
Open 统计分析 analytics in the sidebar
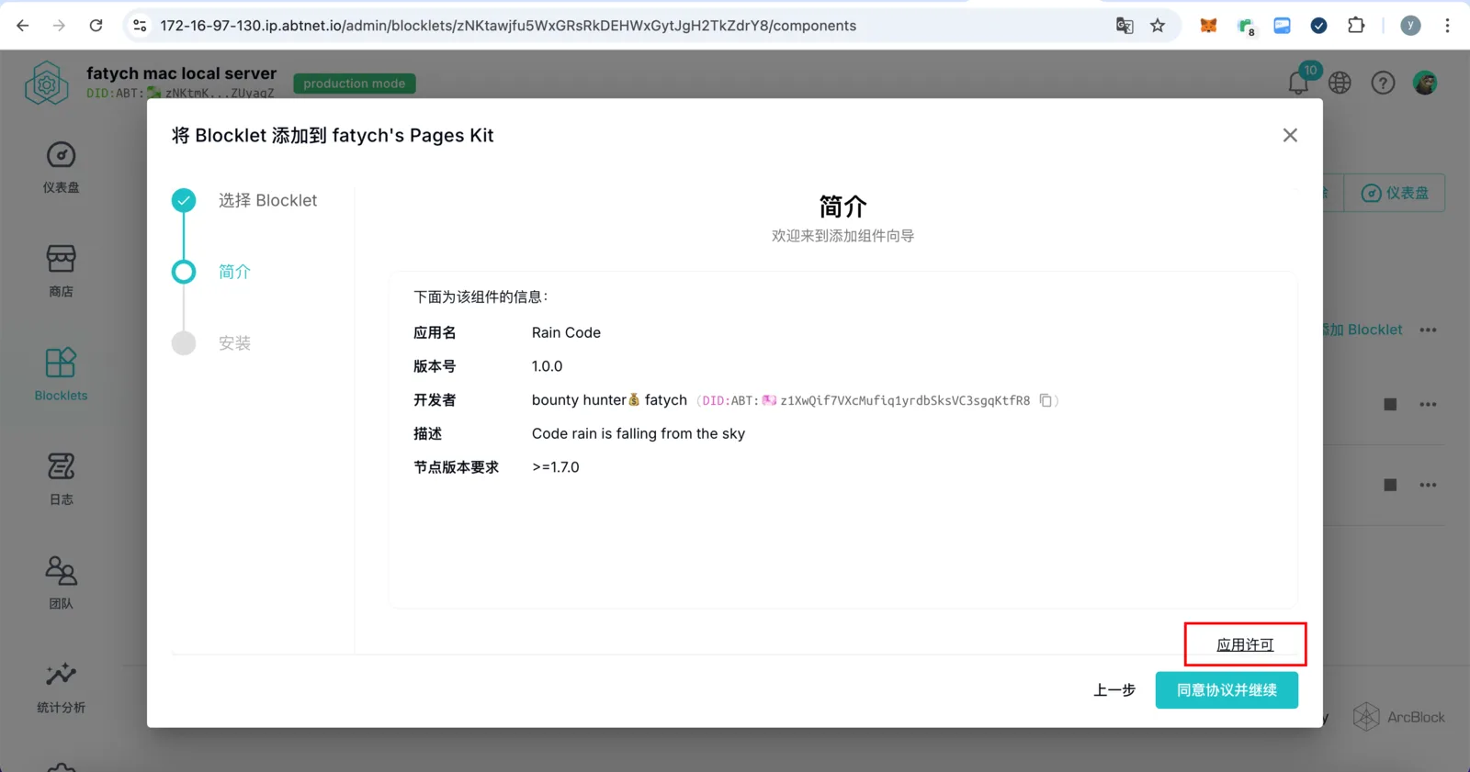(61, 687)
